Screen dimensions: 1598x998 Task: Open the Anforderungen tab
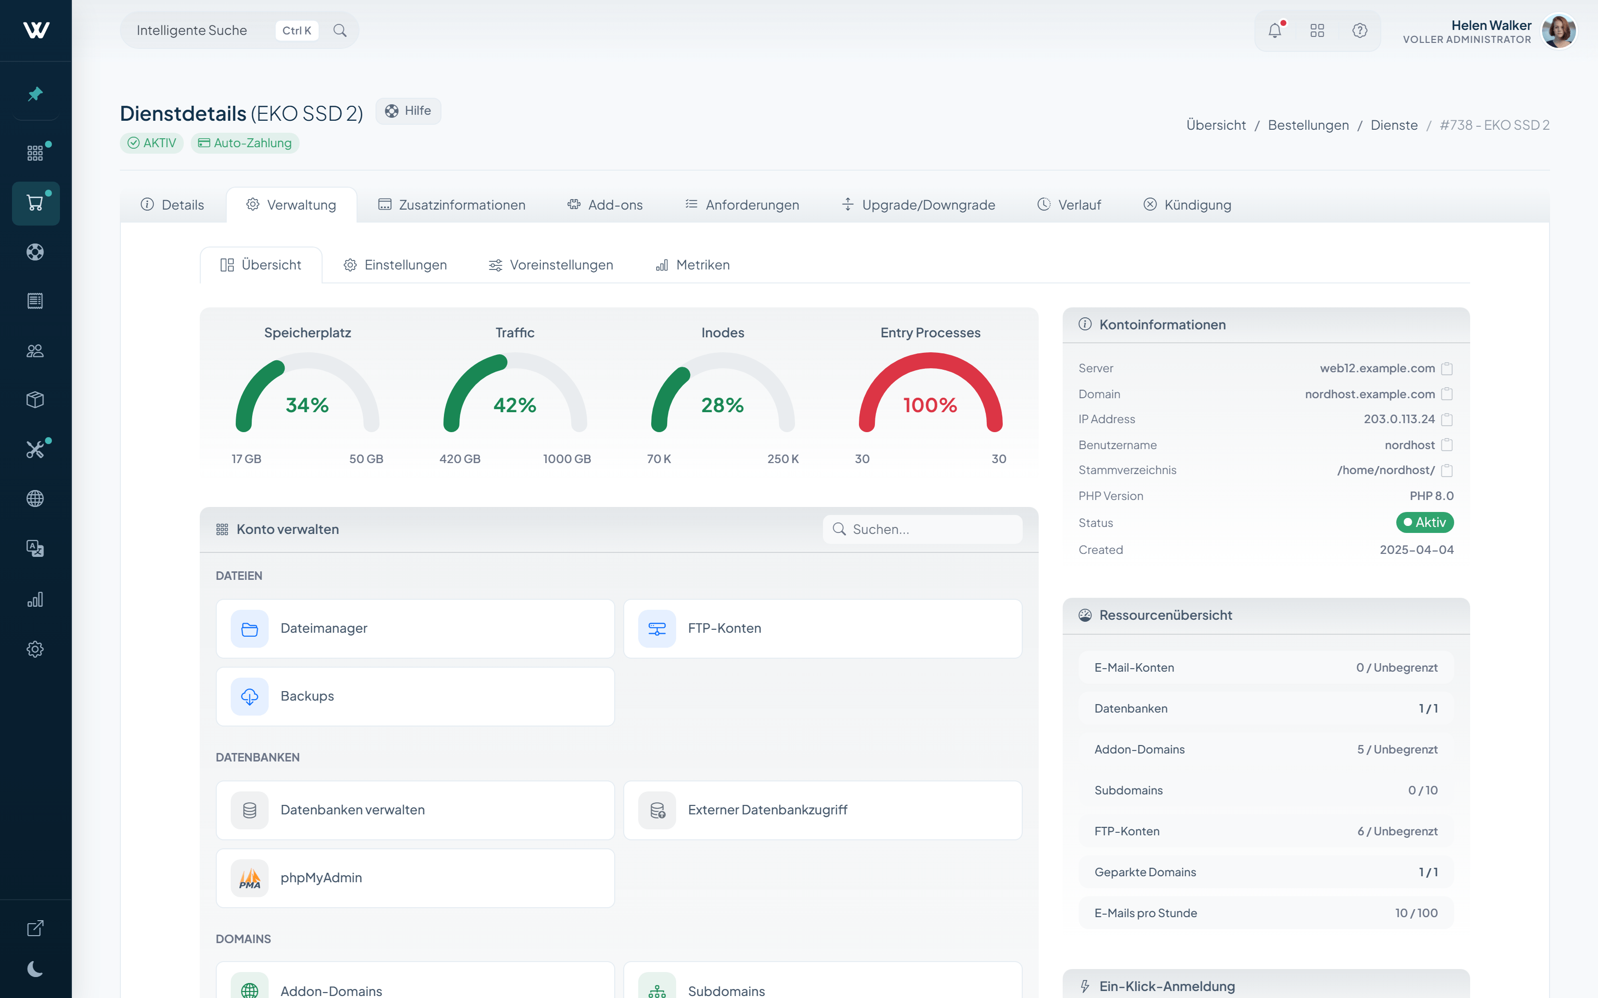[x=742, y=205]
